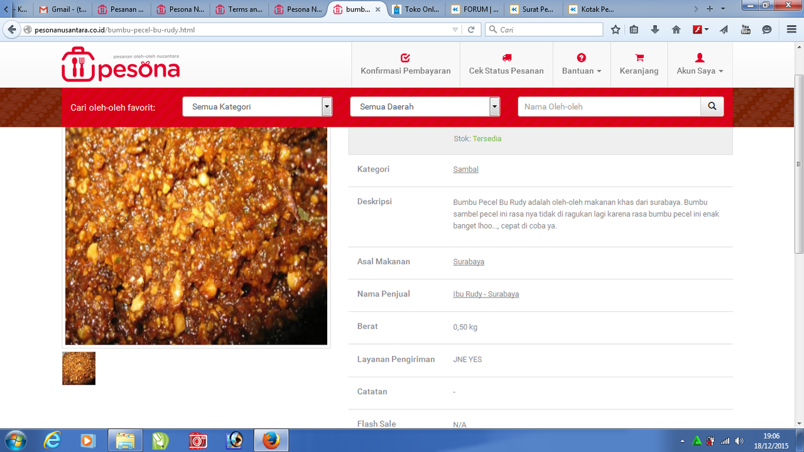Open the CorelDRAW taskbar icon
The image size is (804, 452).
tap(162, 441)
